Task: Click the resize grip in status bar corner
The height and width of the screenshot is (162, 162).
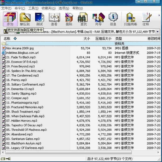Action: click(x=159, y=159)
